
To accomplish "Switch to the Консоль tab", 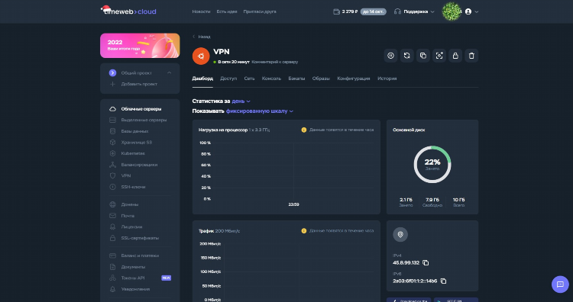I will [x=271, y=79].
